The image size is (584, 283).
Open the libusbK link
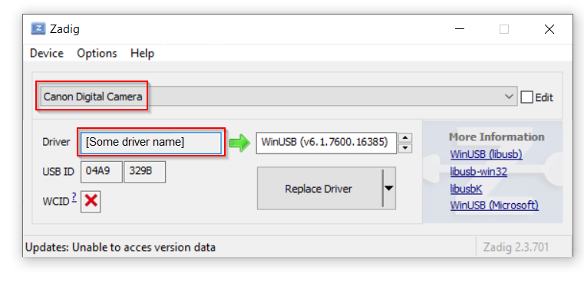tap(467, 189)
